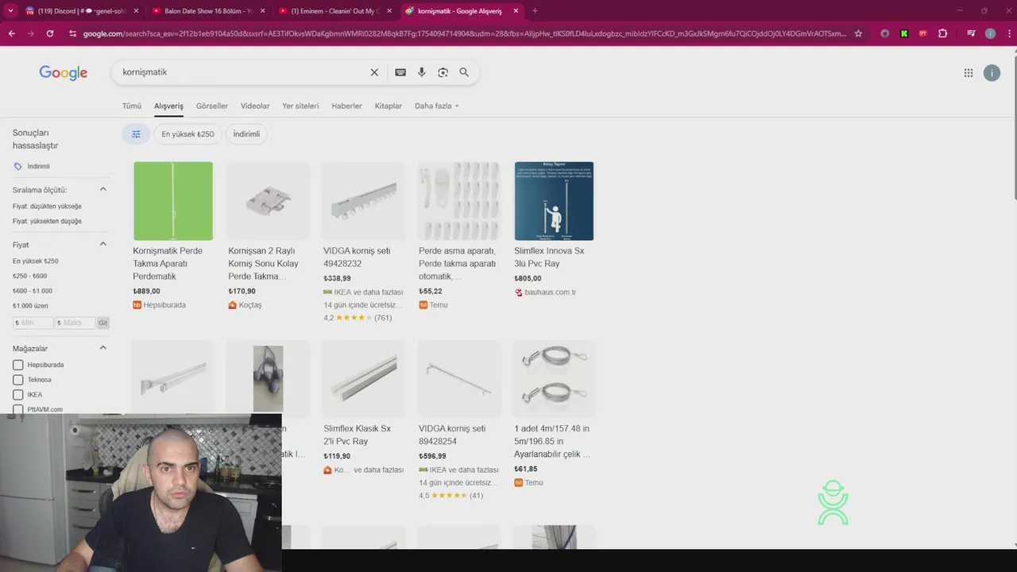Select the En yüksek ₺250 sidebar link

coord(35,261)
